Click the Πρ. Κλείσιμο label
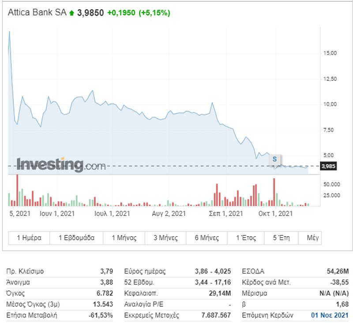This screenshot has height=323, width=353. [x=25, y=271]
